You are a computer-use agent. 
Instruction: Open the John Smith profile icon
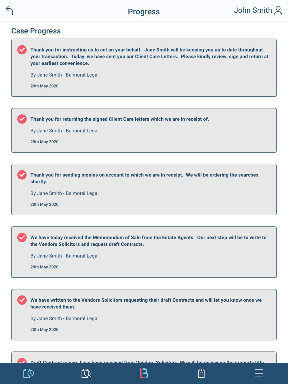coord(278,10)
